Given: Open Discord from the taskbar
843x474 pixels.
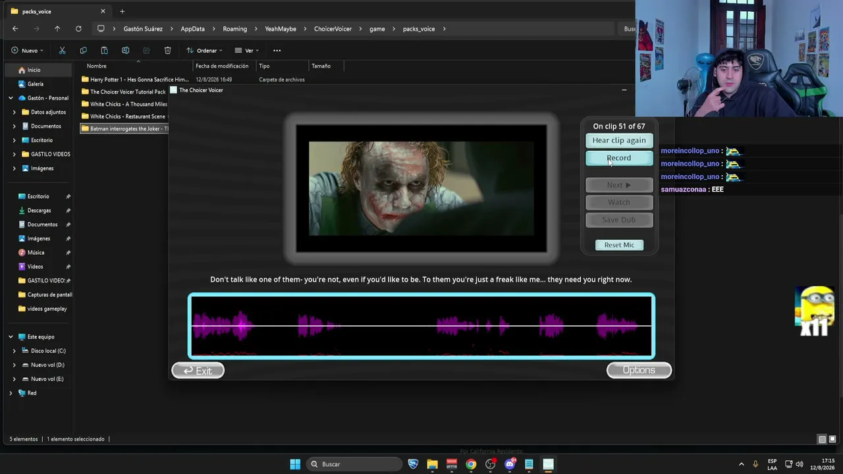Looking at the screenshot, I should (510, 464).
